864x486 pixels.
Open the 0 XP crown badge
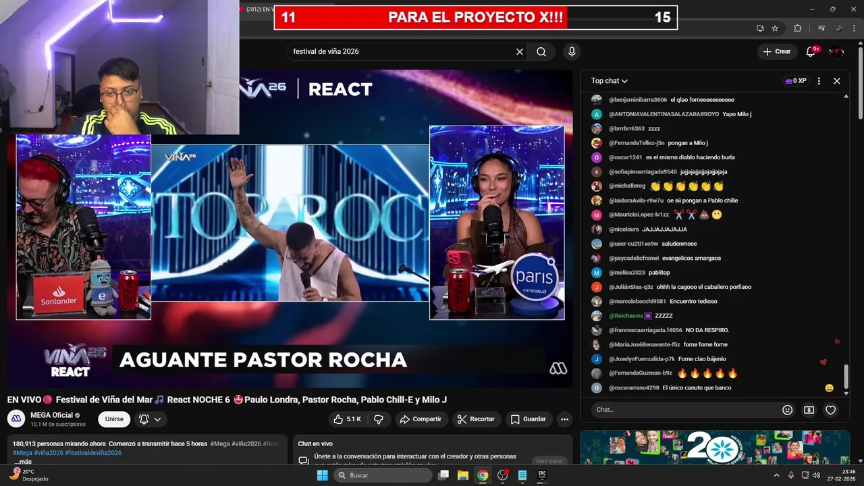[795, 81]
